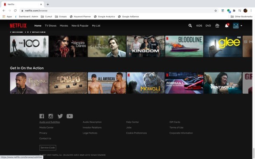255x159 pixels.
Task: Select TV Shows navigation item
Action: [x=51, y=25]
